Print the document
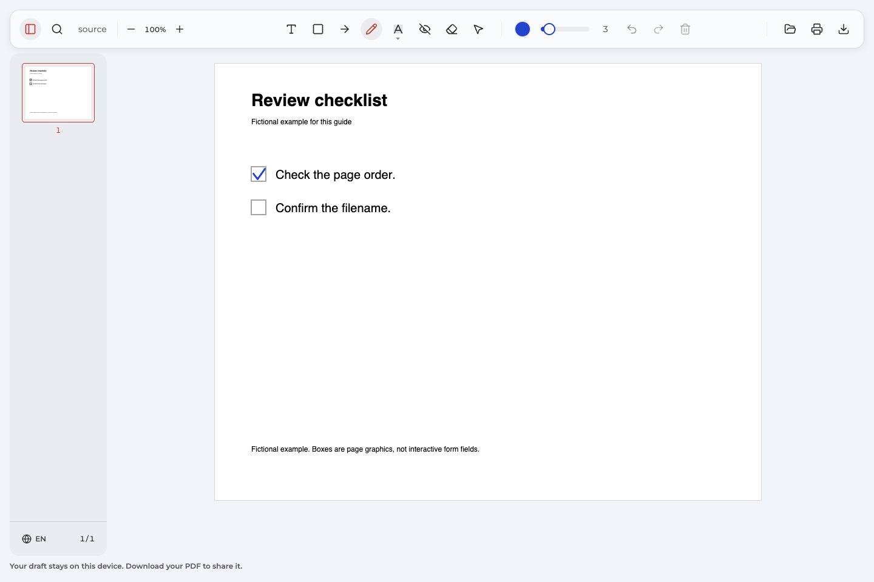 [817, 29]
